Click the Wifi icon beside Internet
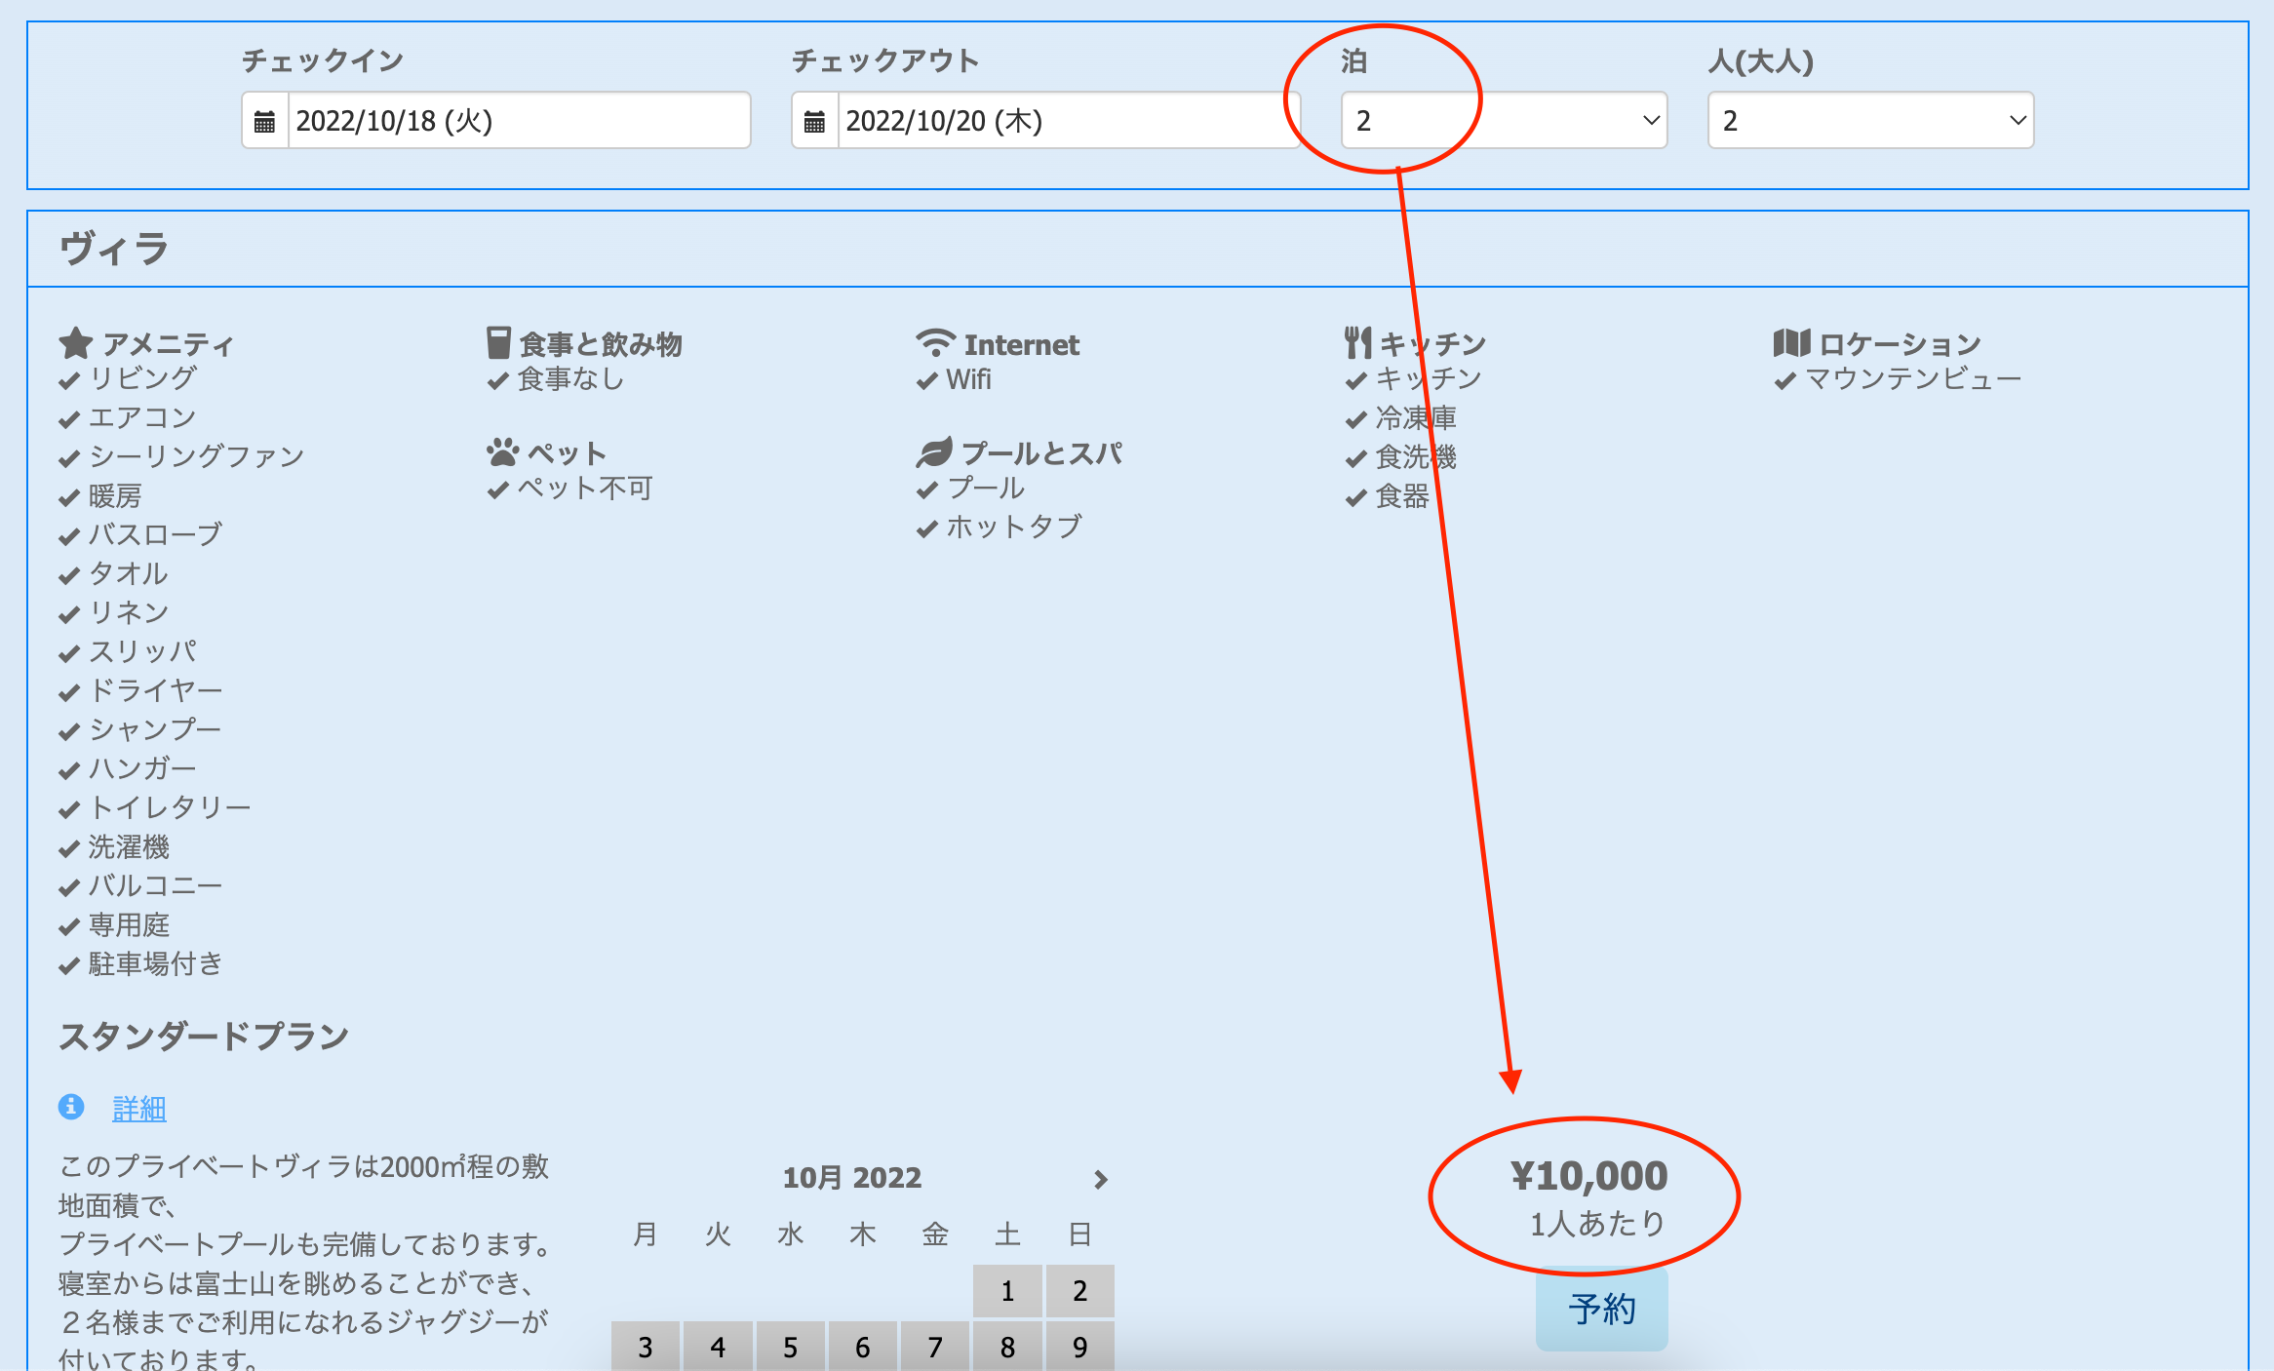2274x1371 pixels. [x=935, y=343]
